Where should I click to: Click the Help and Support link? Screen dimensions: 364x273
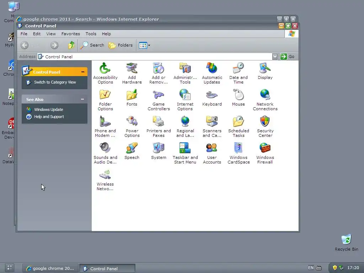click(x=49, y=117)
